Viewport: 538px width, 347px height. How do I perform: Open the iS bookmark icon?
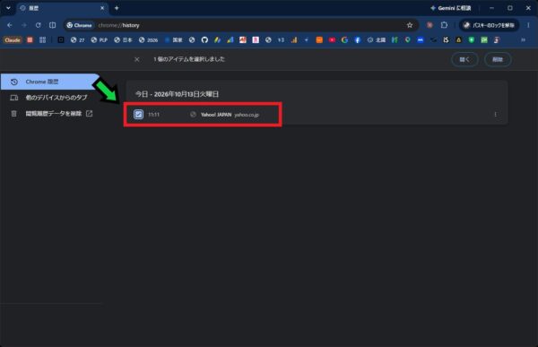pyautogui.click(x=446, y=40)
